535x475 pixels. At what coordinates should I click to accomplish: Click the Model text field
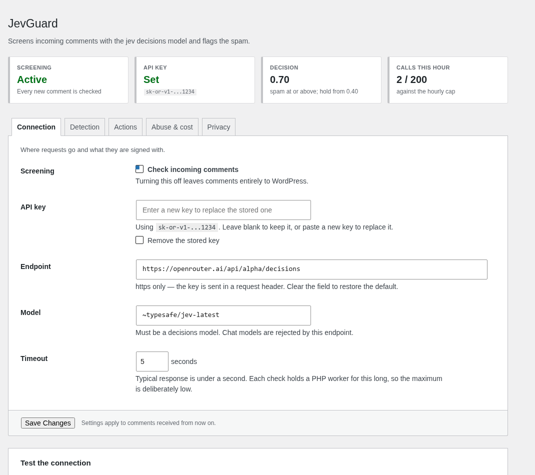pos(223,315)
